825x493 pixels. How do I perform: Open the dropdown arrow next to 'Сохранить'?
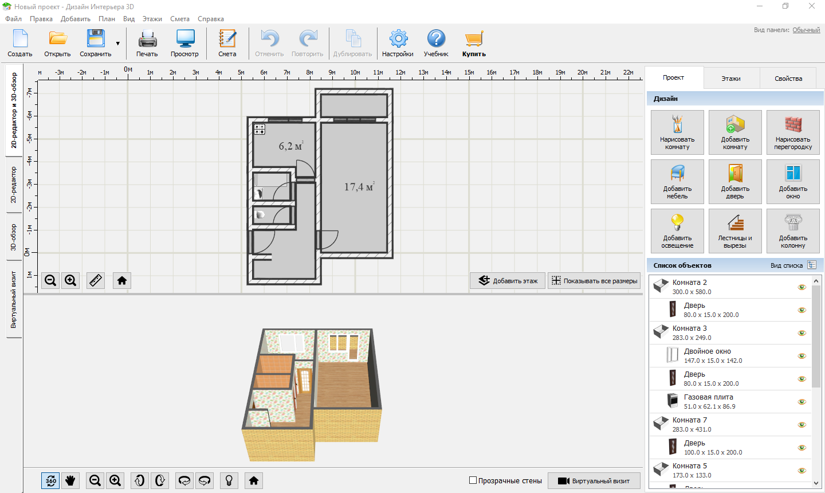(118, 44)
